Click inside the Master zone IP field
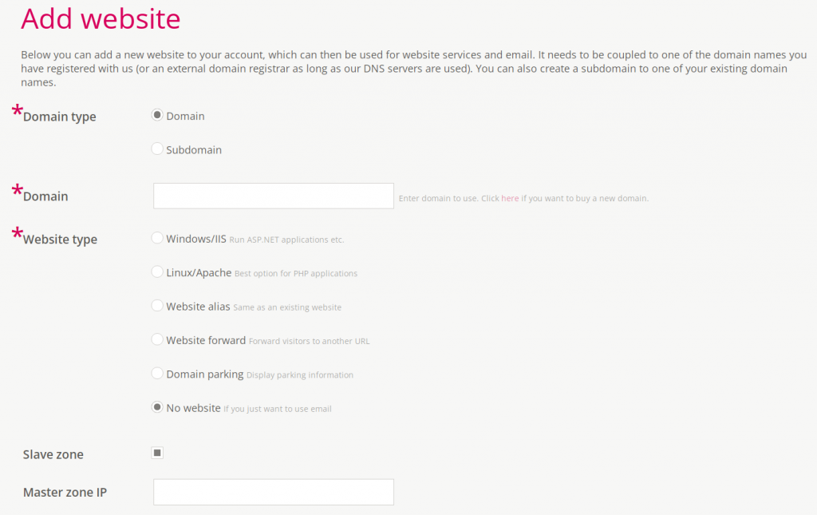The height and width of the screenshot is (515, 817). coord(273,492)
